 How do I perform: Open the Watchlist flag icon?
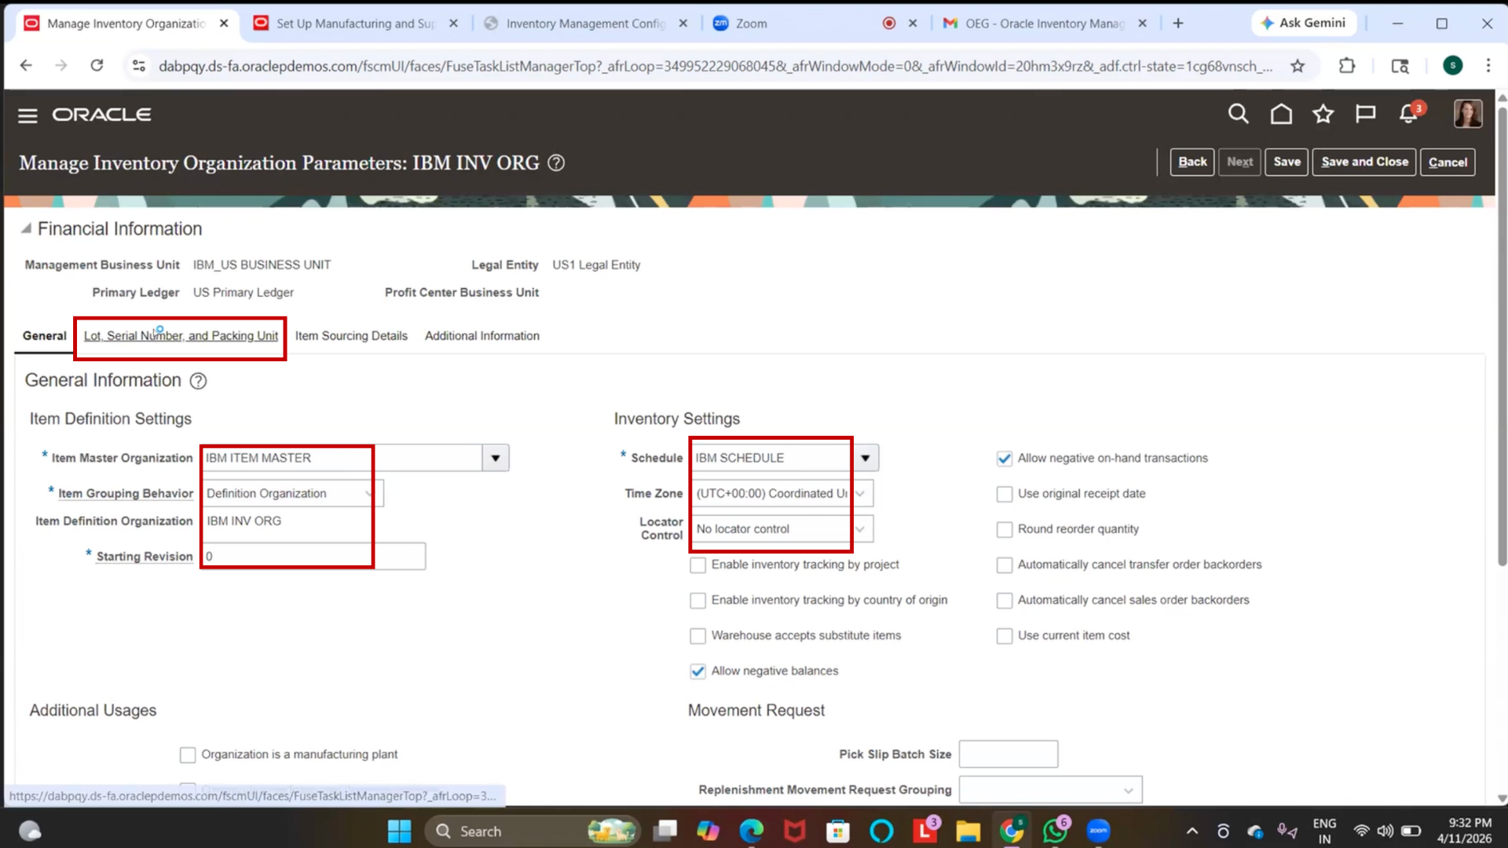click(1365, 114)
